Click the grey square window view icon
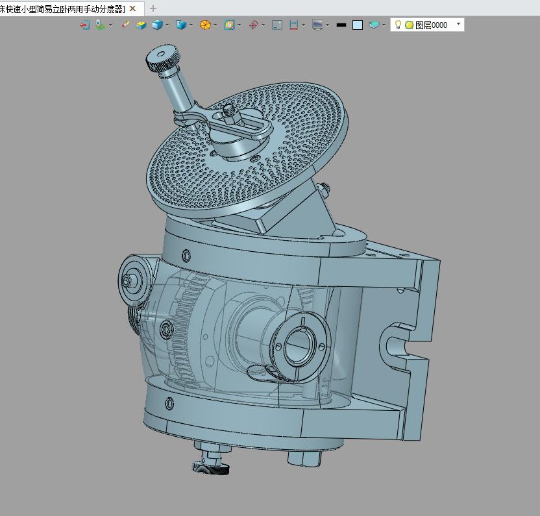Viewport: 540px width, 516px height. click(277, 25)
